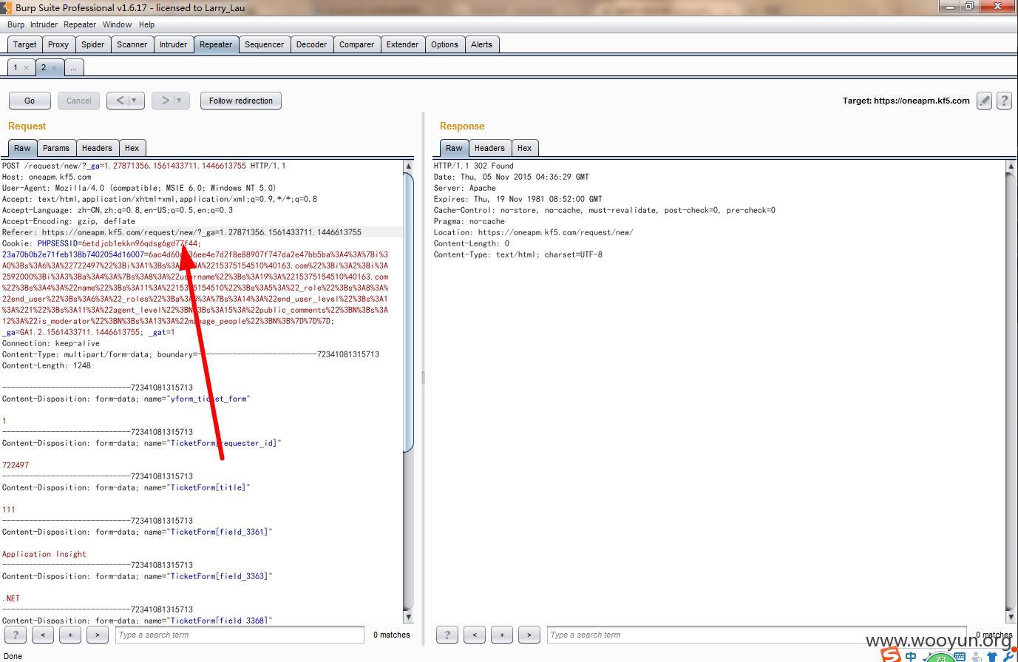Click the '722497' requester id value

16,465
